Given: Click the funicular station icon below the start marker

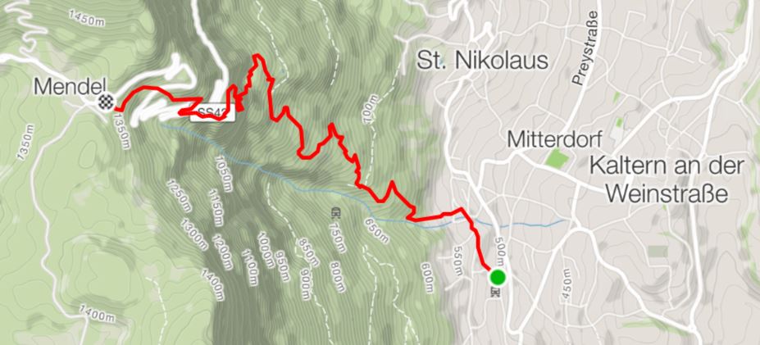Looking at the screenshot, I should pos(495,292).
